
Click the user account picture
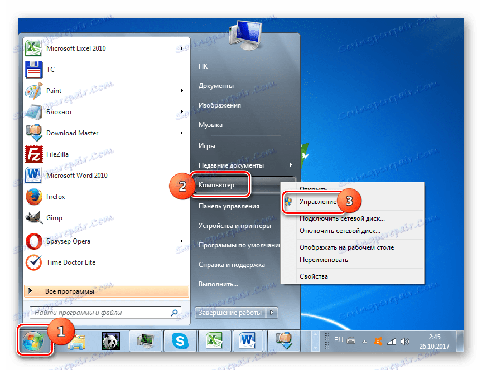[245, 35]
